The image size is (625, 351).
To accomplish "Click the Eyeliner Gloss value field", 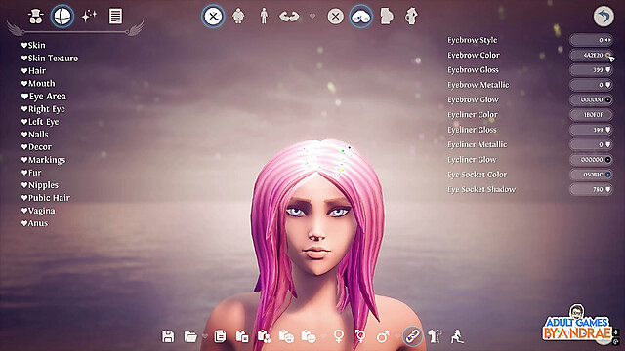I will coord(591,130).
